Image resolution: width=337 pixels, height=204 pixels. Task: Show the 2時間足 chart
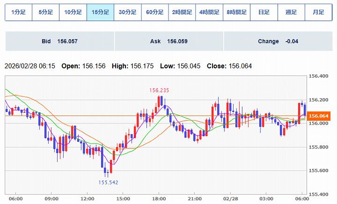(x=182, y=13)
